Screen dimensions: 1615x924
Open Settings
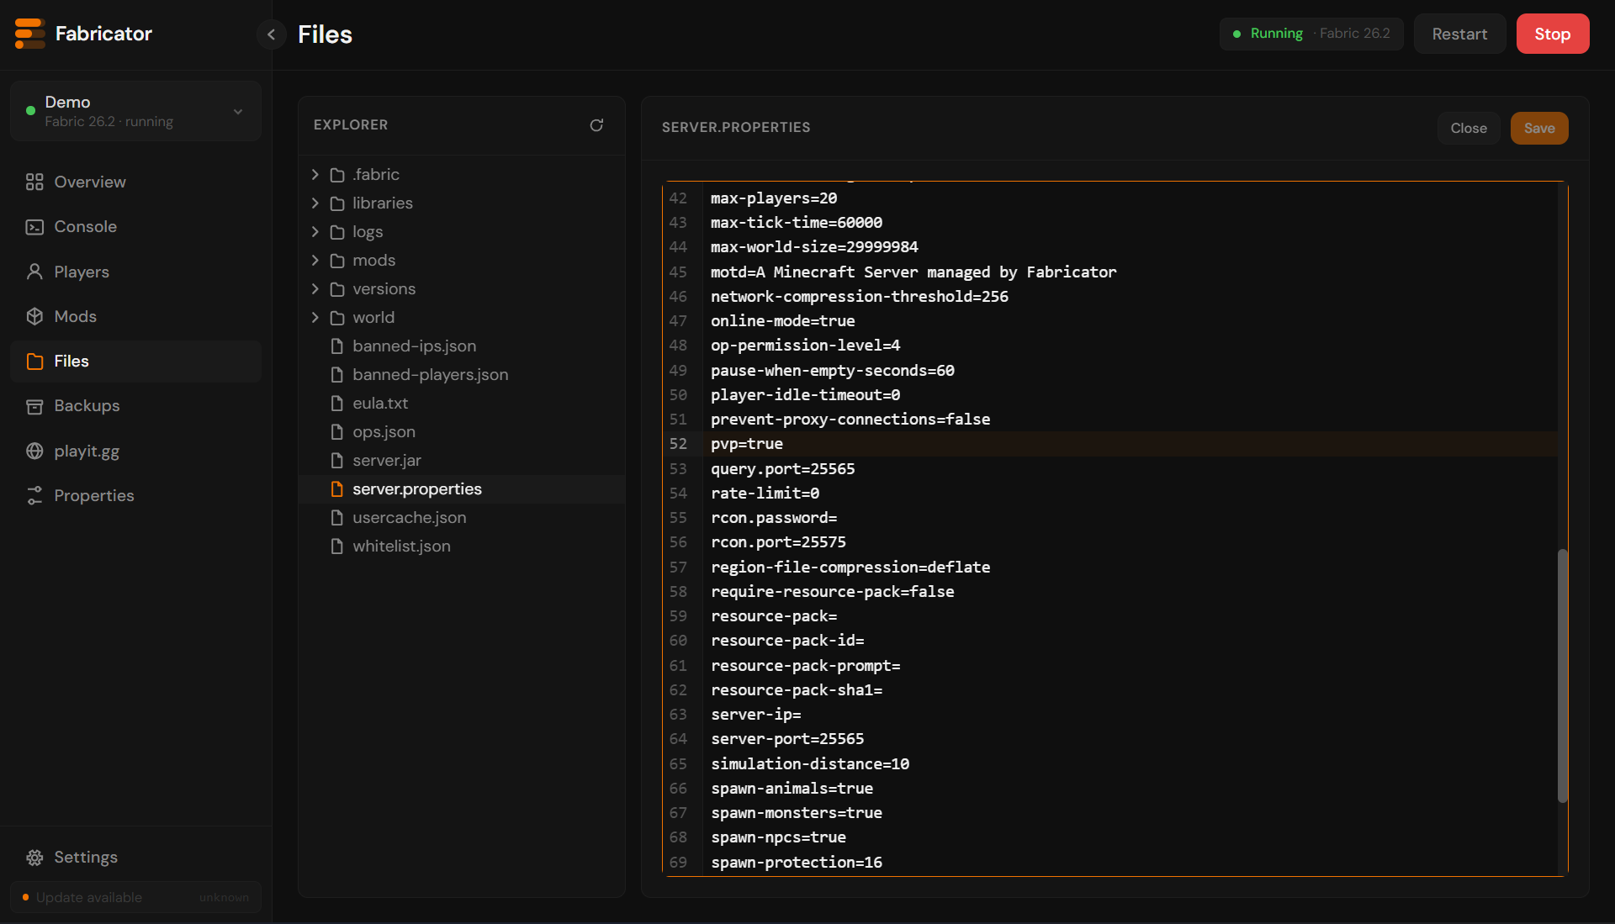point(135,858)
